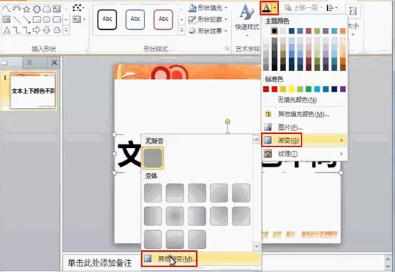Pick second gradient variant in top row
This screenshot has width=395, height=272.
pyautogui.click(x=175, y=193)
